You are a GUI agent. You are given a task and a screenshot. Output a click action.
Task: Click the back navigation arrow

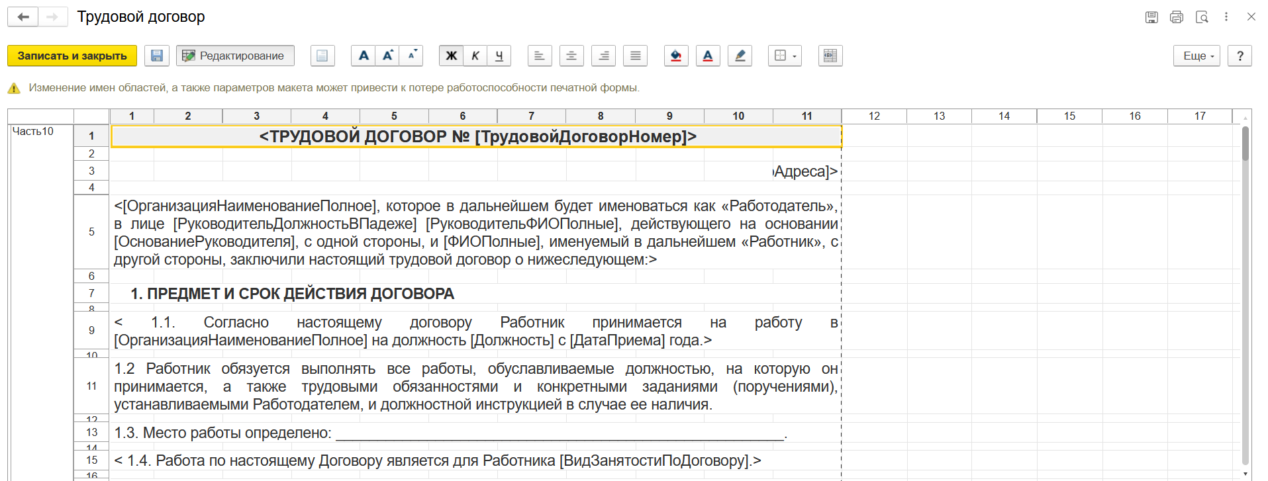tap(23, 17)
